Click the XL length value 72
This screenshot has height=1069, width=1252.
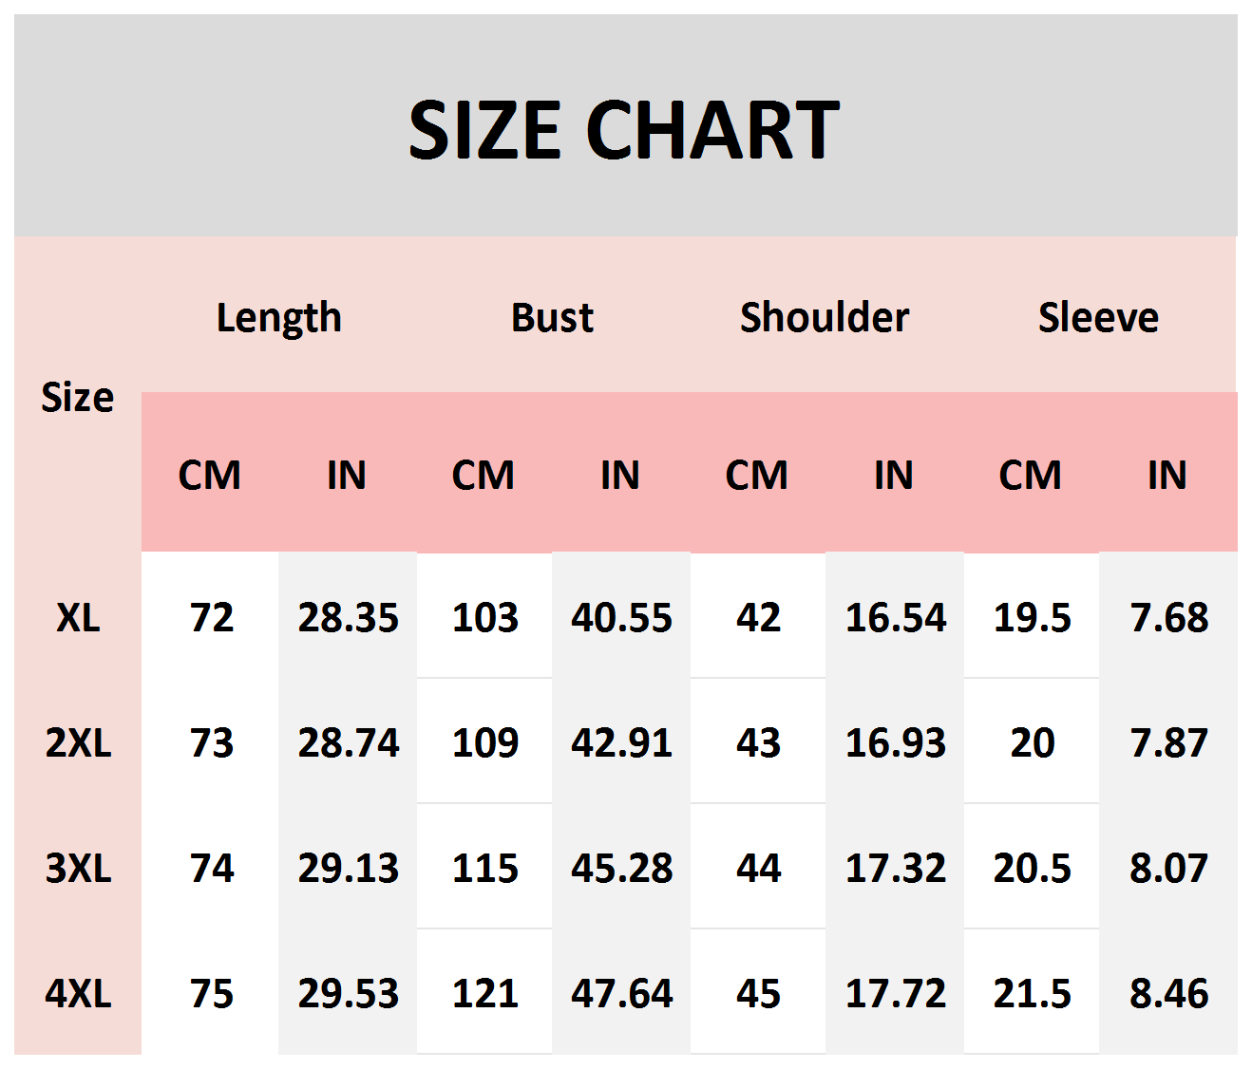pyautogui.click(x=211, y=618)
